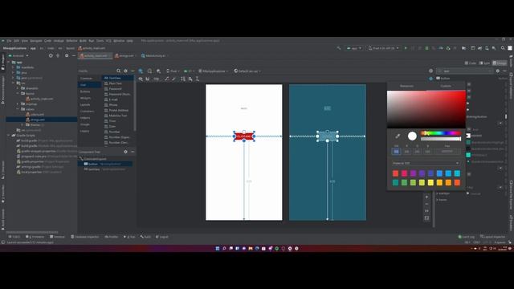Click Windows Start button
Viewport: 514px width, 289px height.
218,248
